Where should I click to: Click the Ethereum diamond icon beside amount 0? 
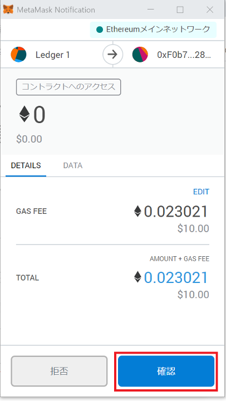pos(24,114)
